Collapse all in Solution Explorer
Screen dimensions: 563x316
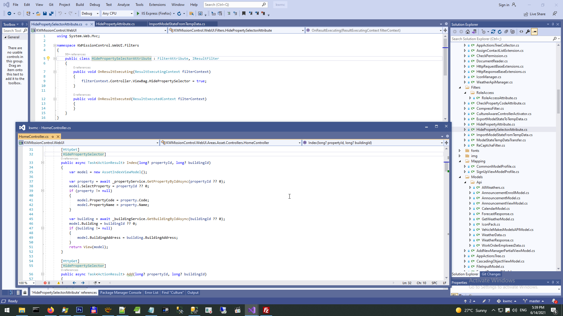coord(506,32)
